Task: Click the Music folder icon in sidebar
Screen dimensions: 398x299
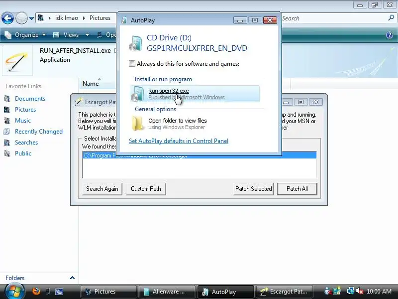Action: [x=7, y=121]
